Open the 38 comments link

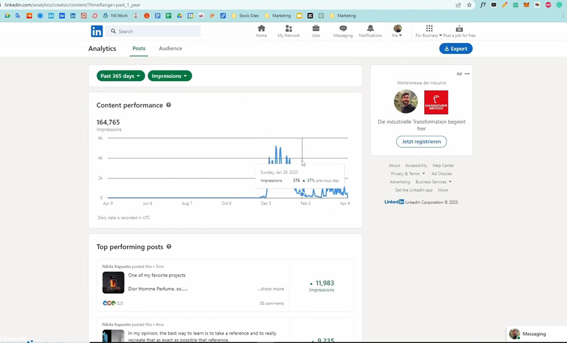pyautogui.click(x=272, y=303)
